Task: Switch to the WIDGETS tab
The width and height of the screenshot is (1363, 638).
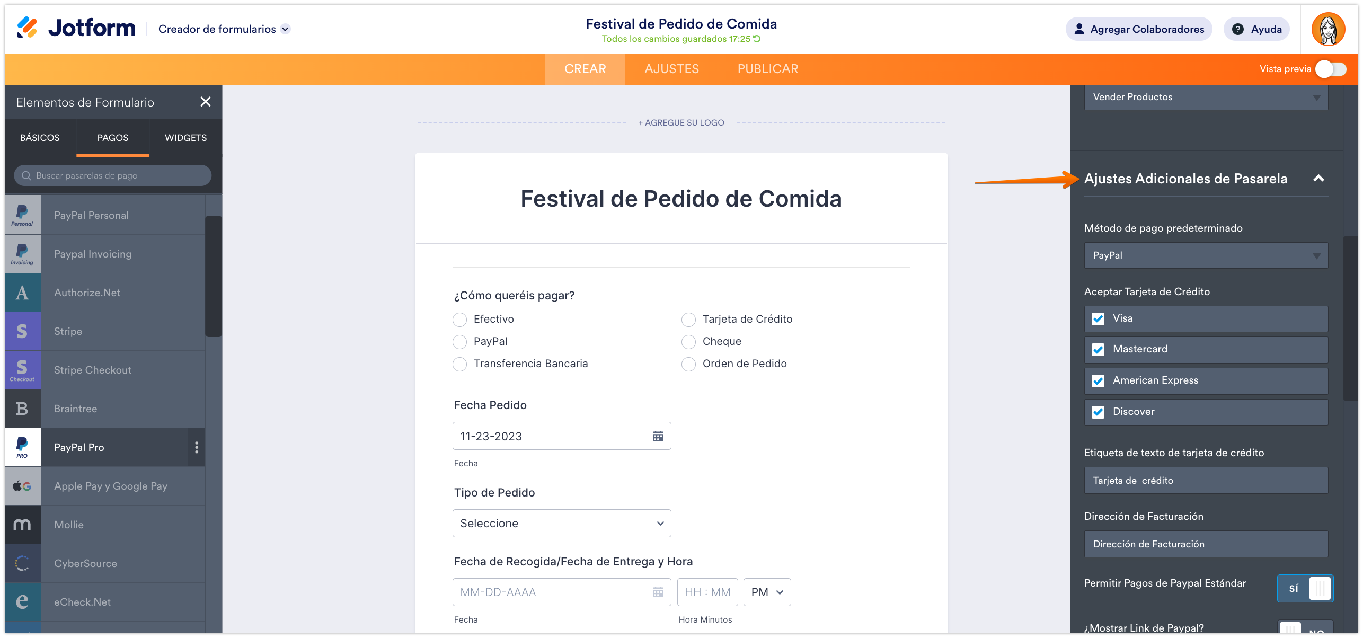Action: click(185, 138)
